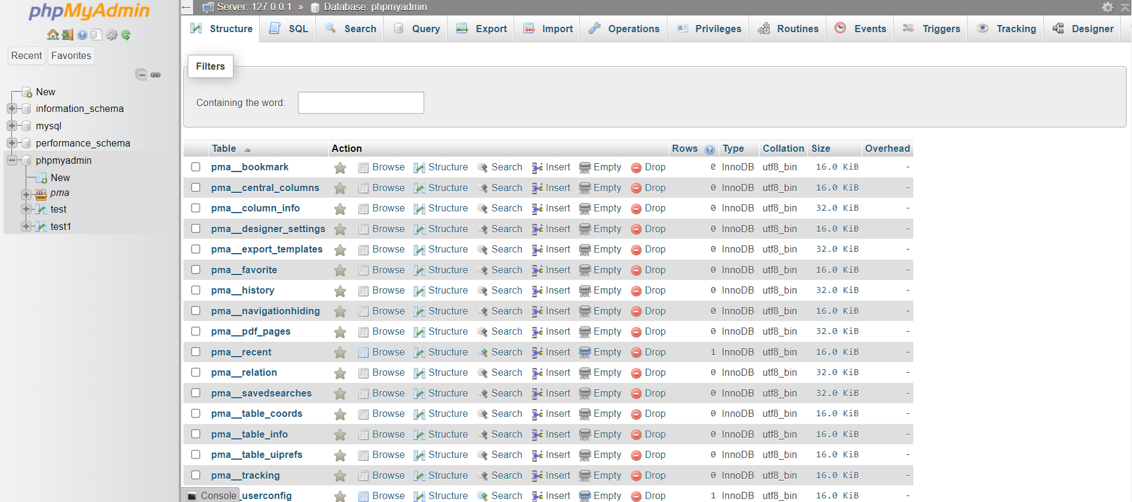Expand performance_schema database node
Screen dimensions: 1132x502
click(12, 143)
